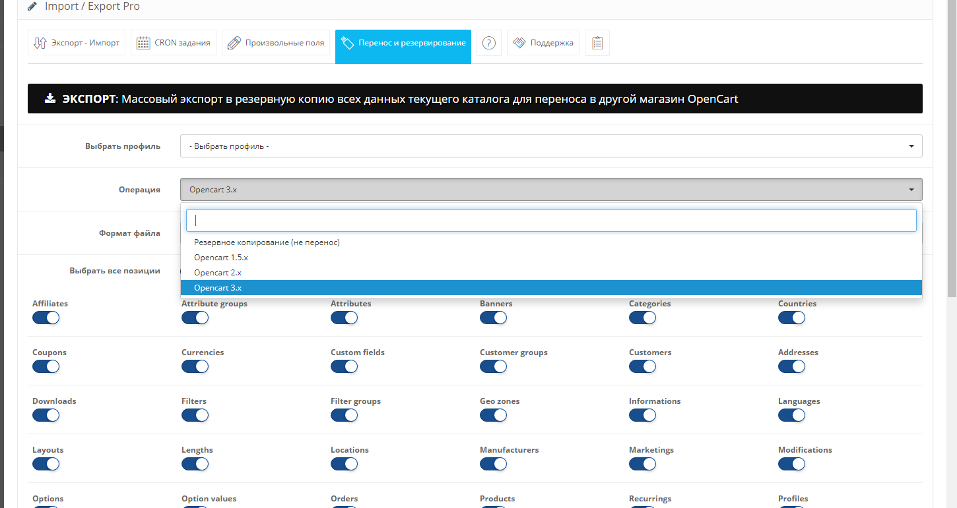The image size is (957, 508).
Task: Toggle Languages export switch
Action: (791, 415)
